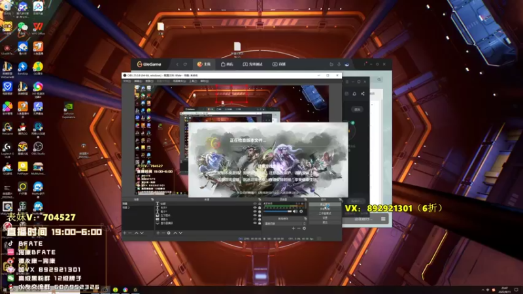Add a transition with the transitions plus icon
The image size is (523, 294).
[x=294, y=228]
